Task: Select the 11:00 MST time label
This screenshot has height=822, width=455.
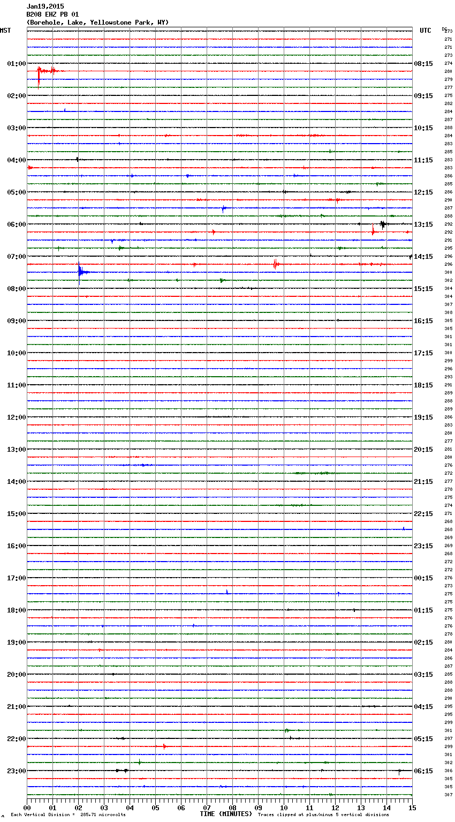Action: tap(16, 385)
